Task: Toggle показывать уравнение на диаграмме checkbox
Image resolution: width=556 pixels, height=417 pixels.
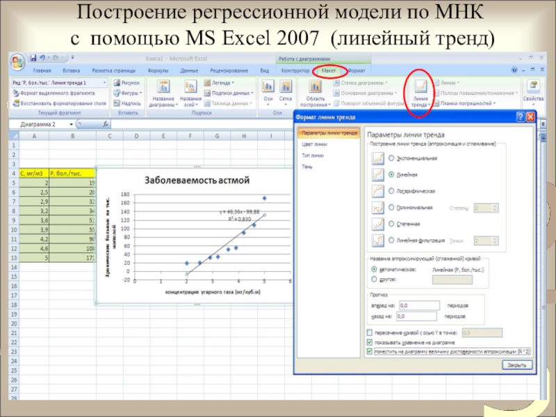Action: (x=370, y=343)
